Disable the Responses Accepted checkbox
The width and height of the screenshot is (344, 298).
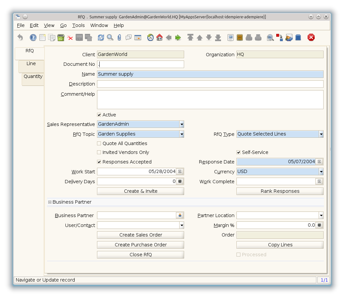click(x=99, y=162)
